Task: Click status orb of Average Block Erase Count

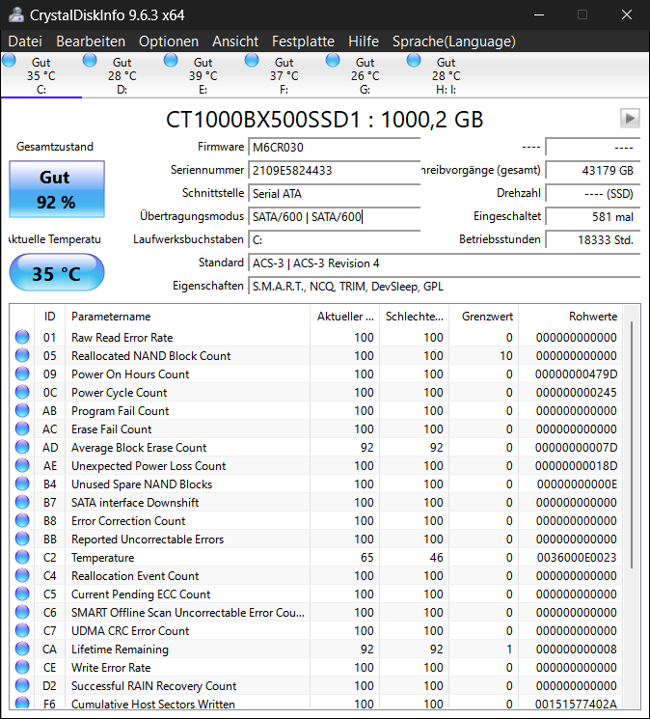Action: [22, 447]
